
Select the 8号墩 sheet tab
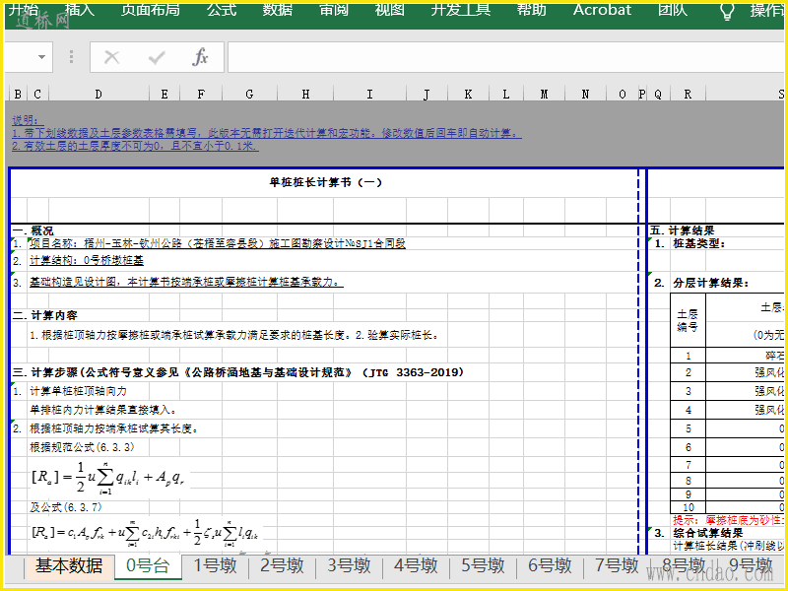tap(684, 565)
